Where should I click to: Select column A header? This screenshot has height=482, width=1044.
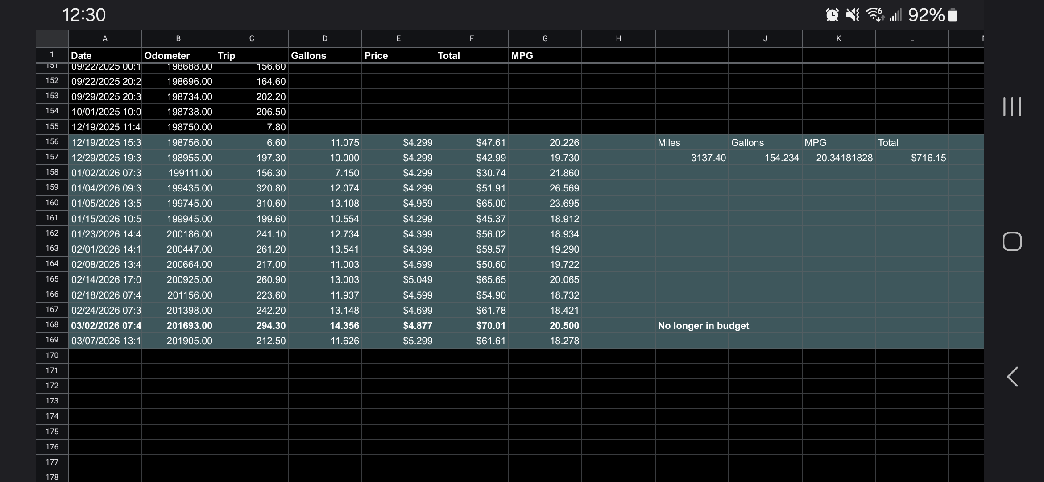pos(105,39)
